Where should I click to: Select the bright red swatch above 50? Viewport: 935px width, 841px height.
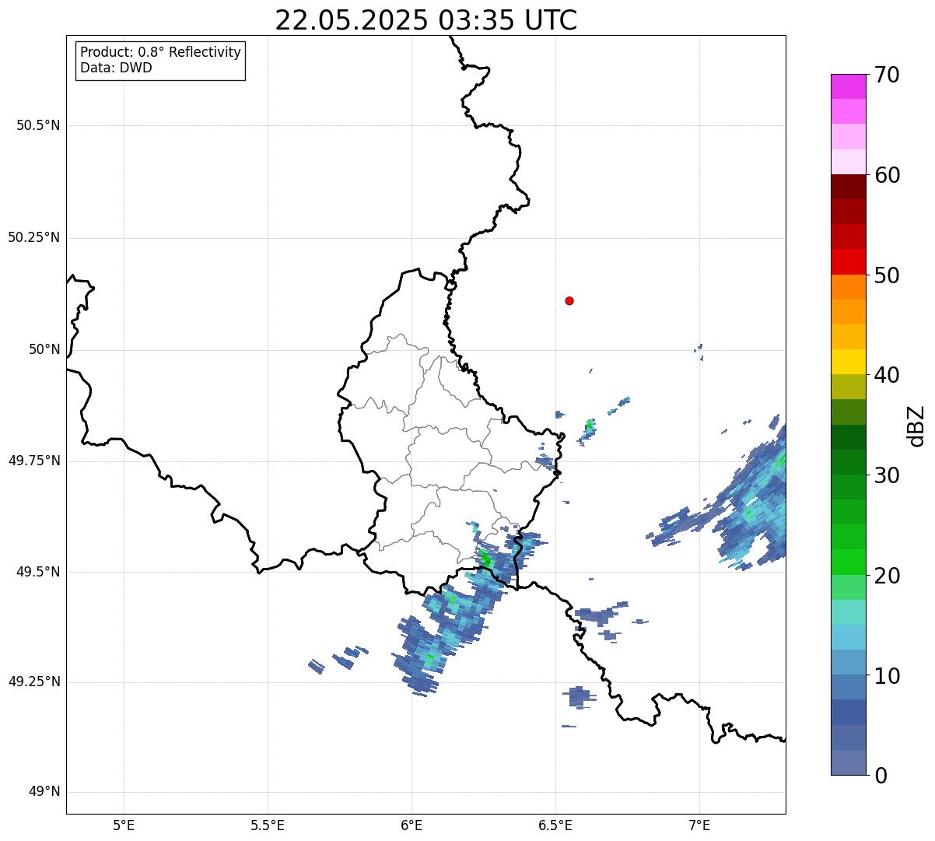pyautogui.click(x=848, y=261)
